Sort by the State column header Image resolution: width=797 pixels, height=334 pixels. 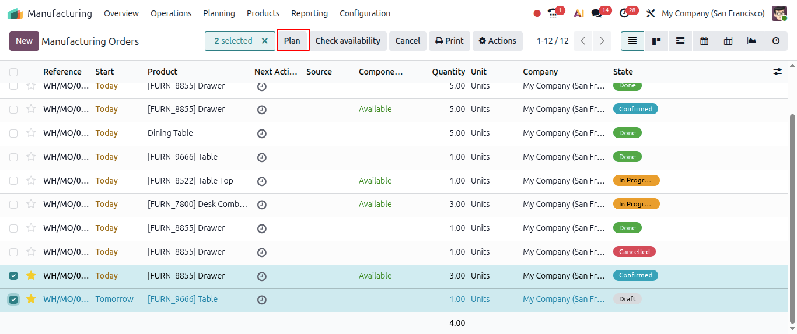(x=623, y=72)
